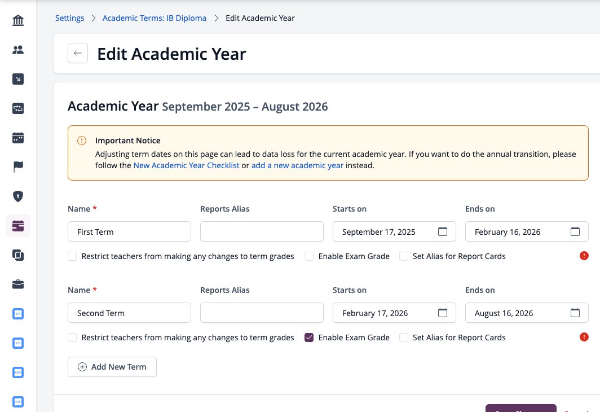600x412 pixels.
Task: Restrict teachers from grade changes for First Term
Action: click(72, 256)
